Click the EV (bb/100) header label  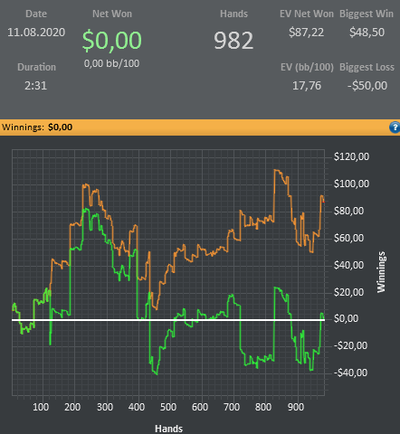pyautogui.click(x=307, y=67)
